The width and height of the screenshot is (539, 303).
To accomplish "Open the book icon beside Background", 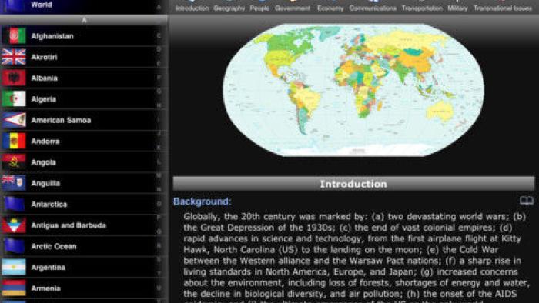I will pos(526,201).
